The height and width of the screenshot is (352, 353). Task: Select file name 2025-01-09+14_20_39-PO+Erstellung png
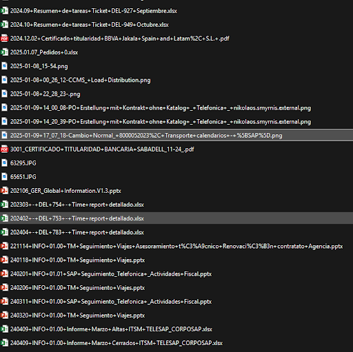[x=161, y=121]
